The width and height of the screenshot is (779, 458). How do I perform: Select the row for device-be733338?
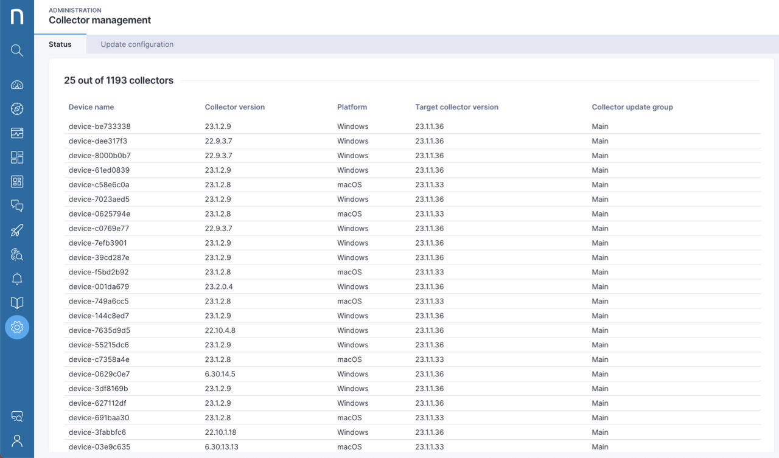pyautogui.click(x=99, y=126)
